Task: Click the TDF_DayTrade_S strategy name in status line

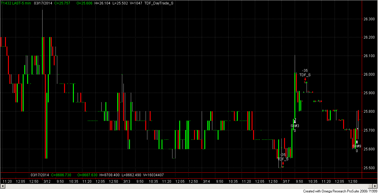Action: pos(159,3)
